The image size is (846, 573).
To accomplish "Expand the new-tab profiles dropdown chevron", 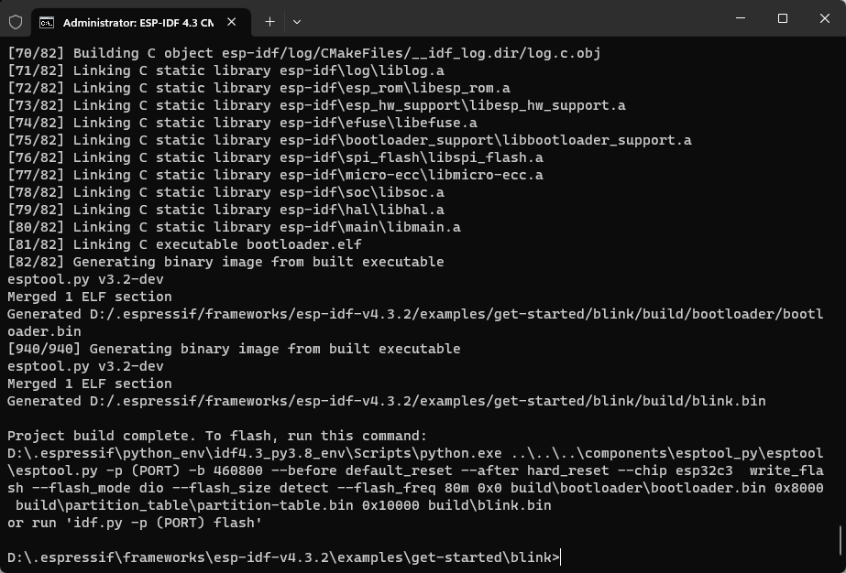I will (x=297, y=22).
